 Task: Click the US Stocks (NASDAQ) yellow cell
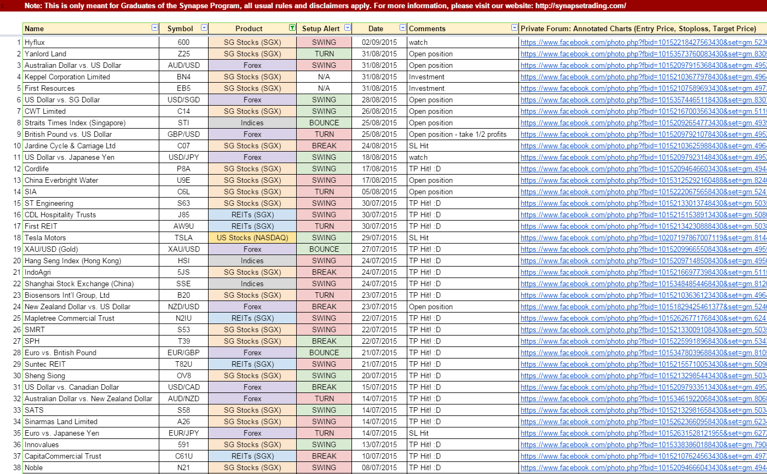pos(252,238)
